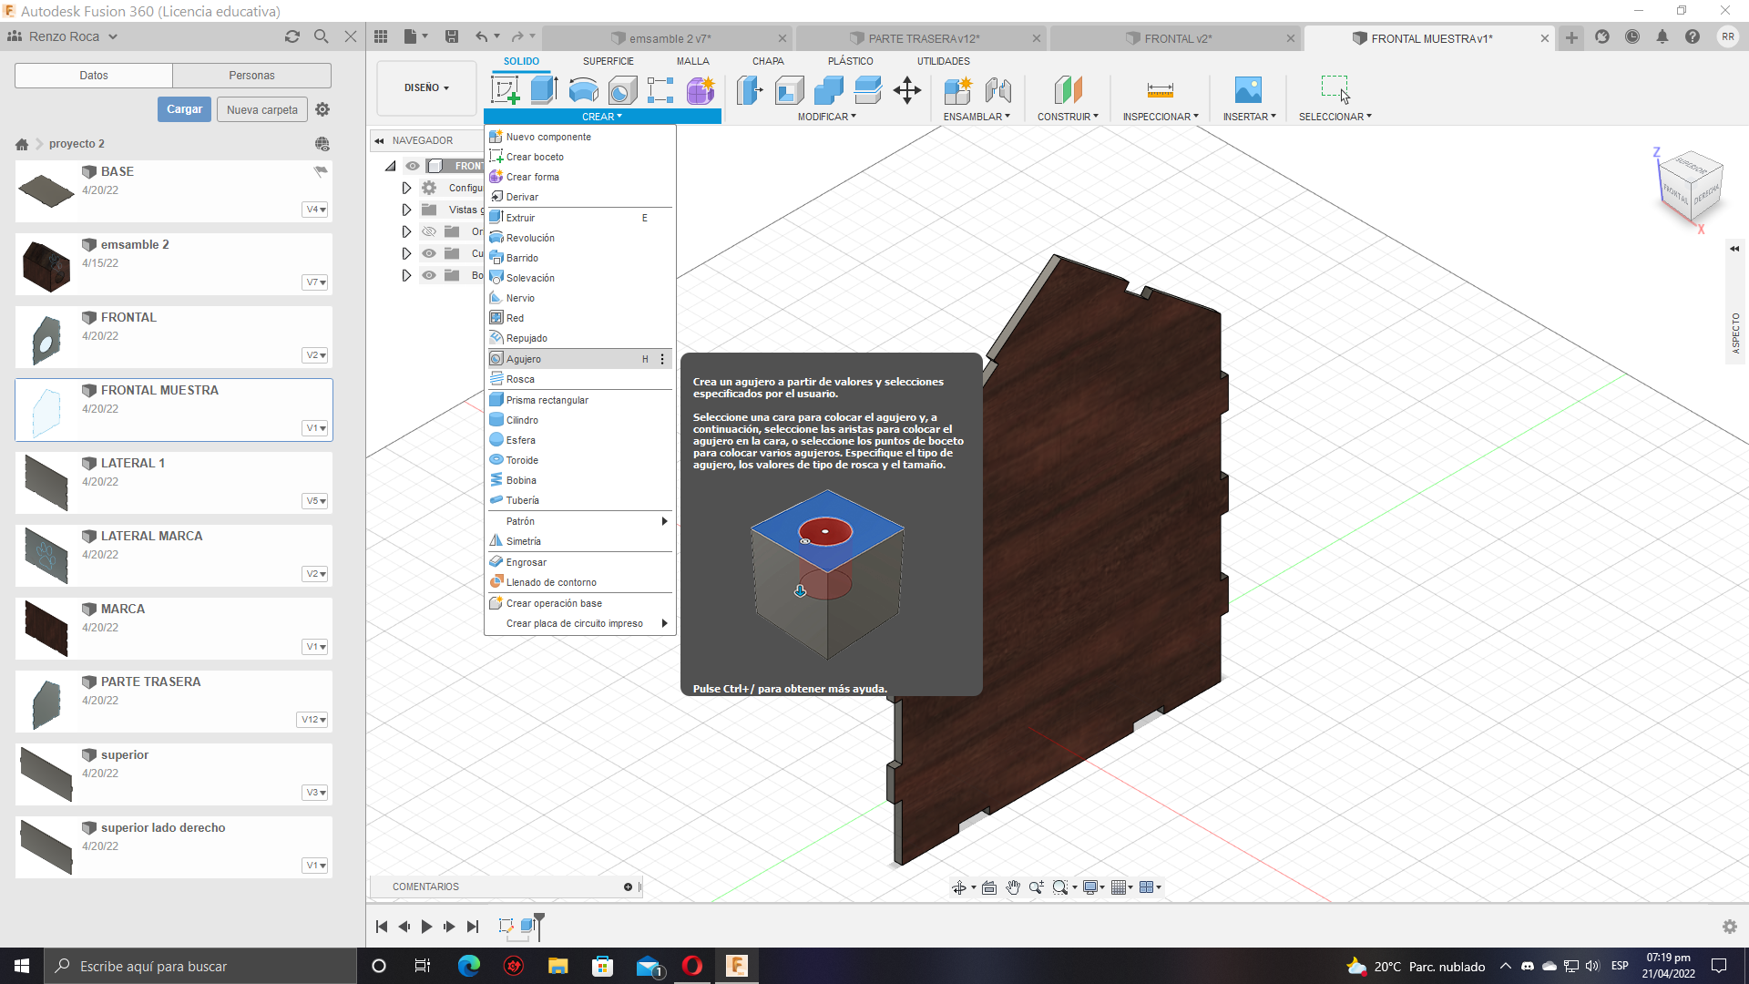The width and height of the screenshot is (1749, 984).
Task: Select the Agujero (Hole) tool
Action: pos(523,358)
